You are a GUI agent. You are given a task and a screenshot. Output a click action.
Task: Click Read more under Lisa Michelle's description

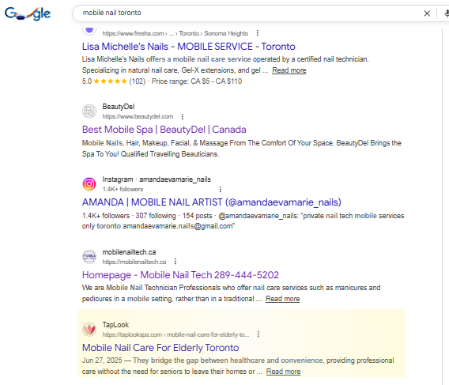tap(289, 70)
